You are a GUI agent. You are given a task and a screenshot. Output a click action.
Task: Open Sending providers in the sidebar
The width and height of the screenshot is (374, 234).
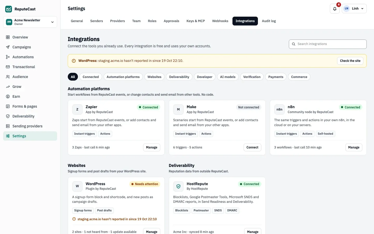[x=30, y=126]
